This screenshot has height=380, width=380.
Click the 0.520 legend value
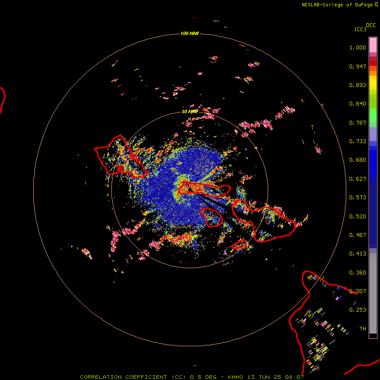(358, 217)
